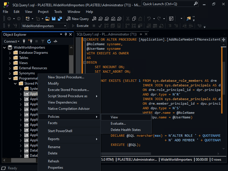Click the Connect Object Explorer plug icon
Image resolution: width=228 pixels, height=171 pixels.
point(24,41)
